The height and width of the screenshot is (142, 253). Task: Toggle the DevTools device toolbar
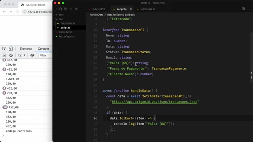coord(11,49)
